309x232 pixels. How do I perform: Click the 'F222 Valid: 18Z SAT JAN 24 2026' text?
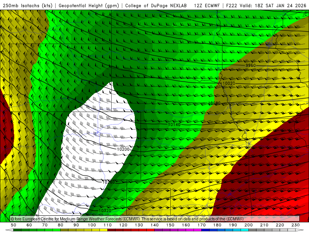pyautogui.click(x=266, y=6)
